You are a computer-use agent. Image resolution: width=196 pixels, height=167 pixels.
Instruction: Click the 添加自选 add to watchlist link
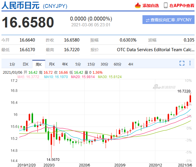pyautogui.click(x=151, y=6)
